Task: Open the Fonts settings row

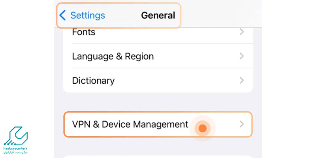Action: pyautogui.click(x=83, y=32)
